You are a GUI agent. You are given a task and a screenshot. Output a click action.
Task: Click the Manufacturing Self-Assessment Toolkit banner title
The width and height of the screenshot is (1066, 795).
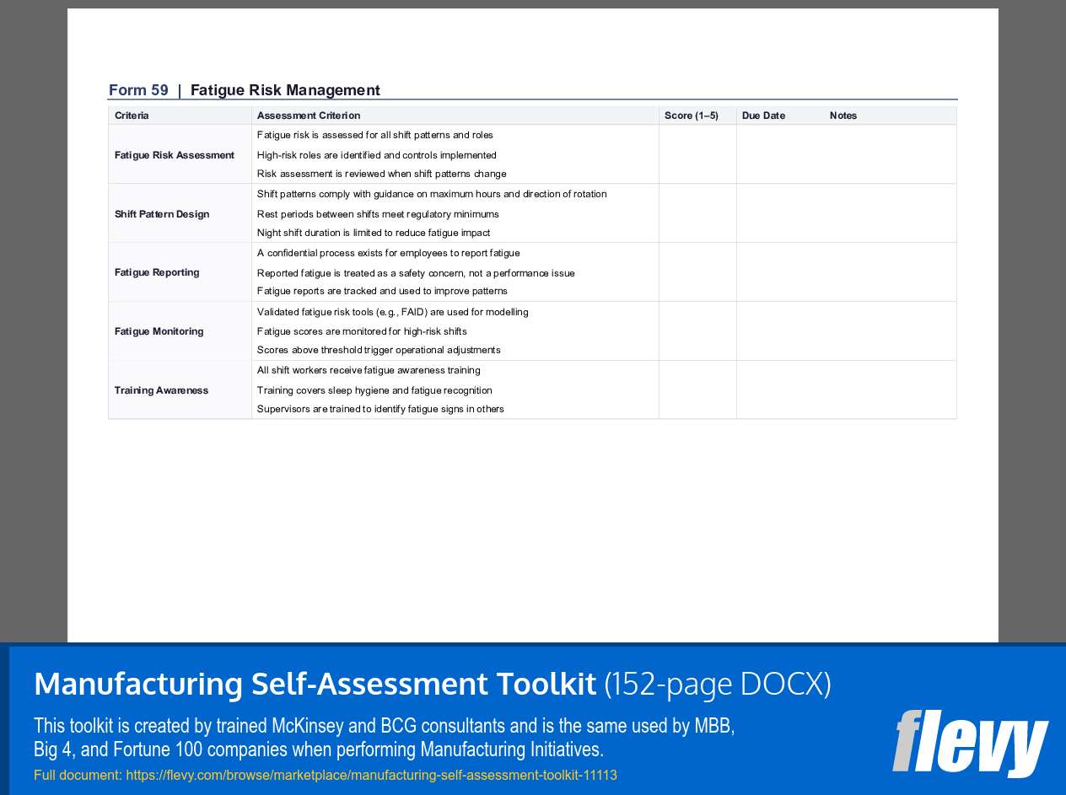click(x=314, y=684)
